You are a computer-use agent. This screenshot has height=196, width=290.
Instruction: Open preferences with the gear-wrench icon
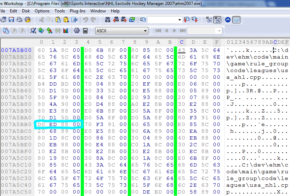coord(28,20)
